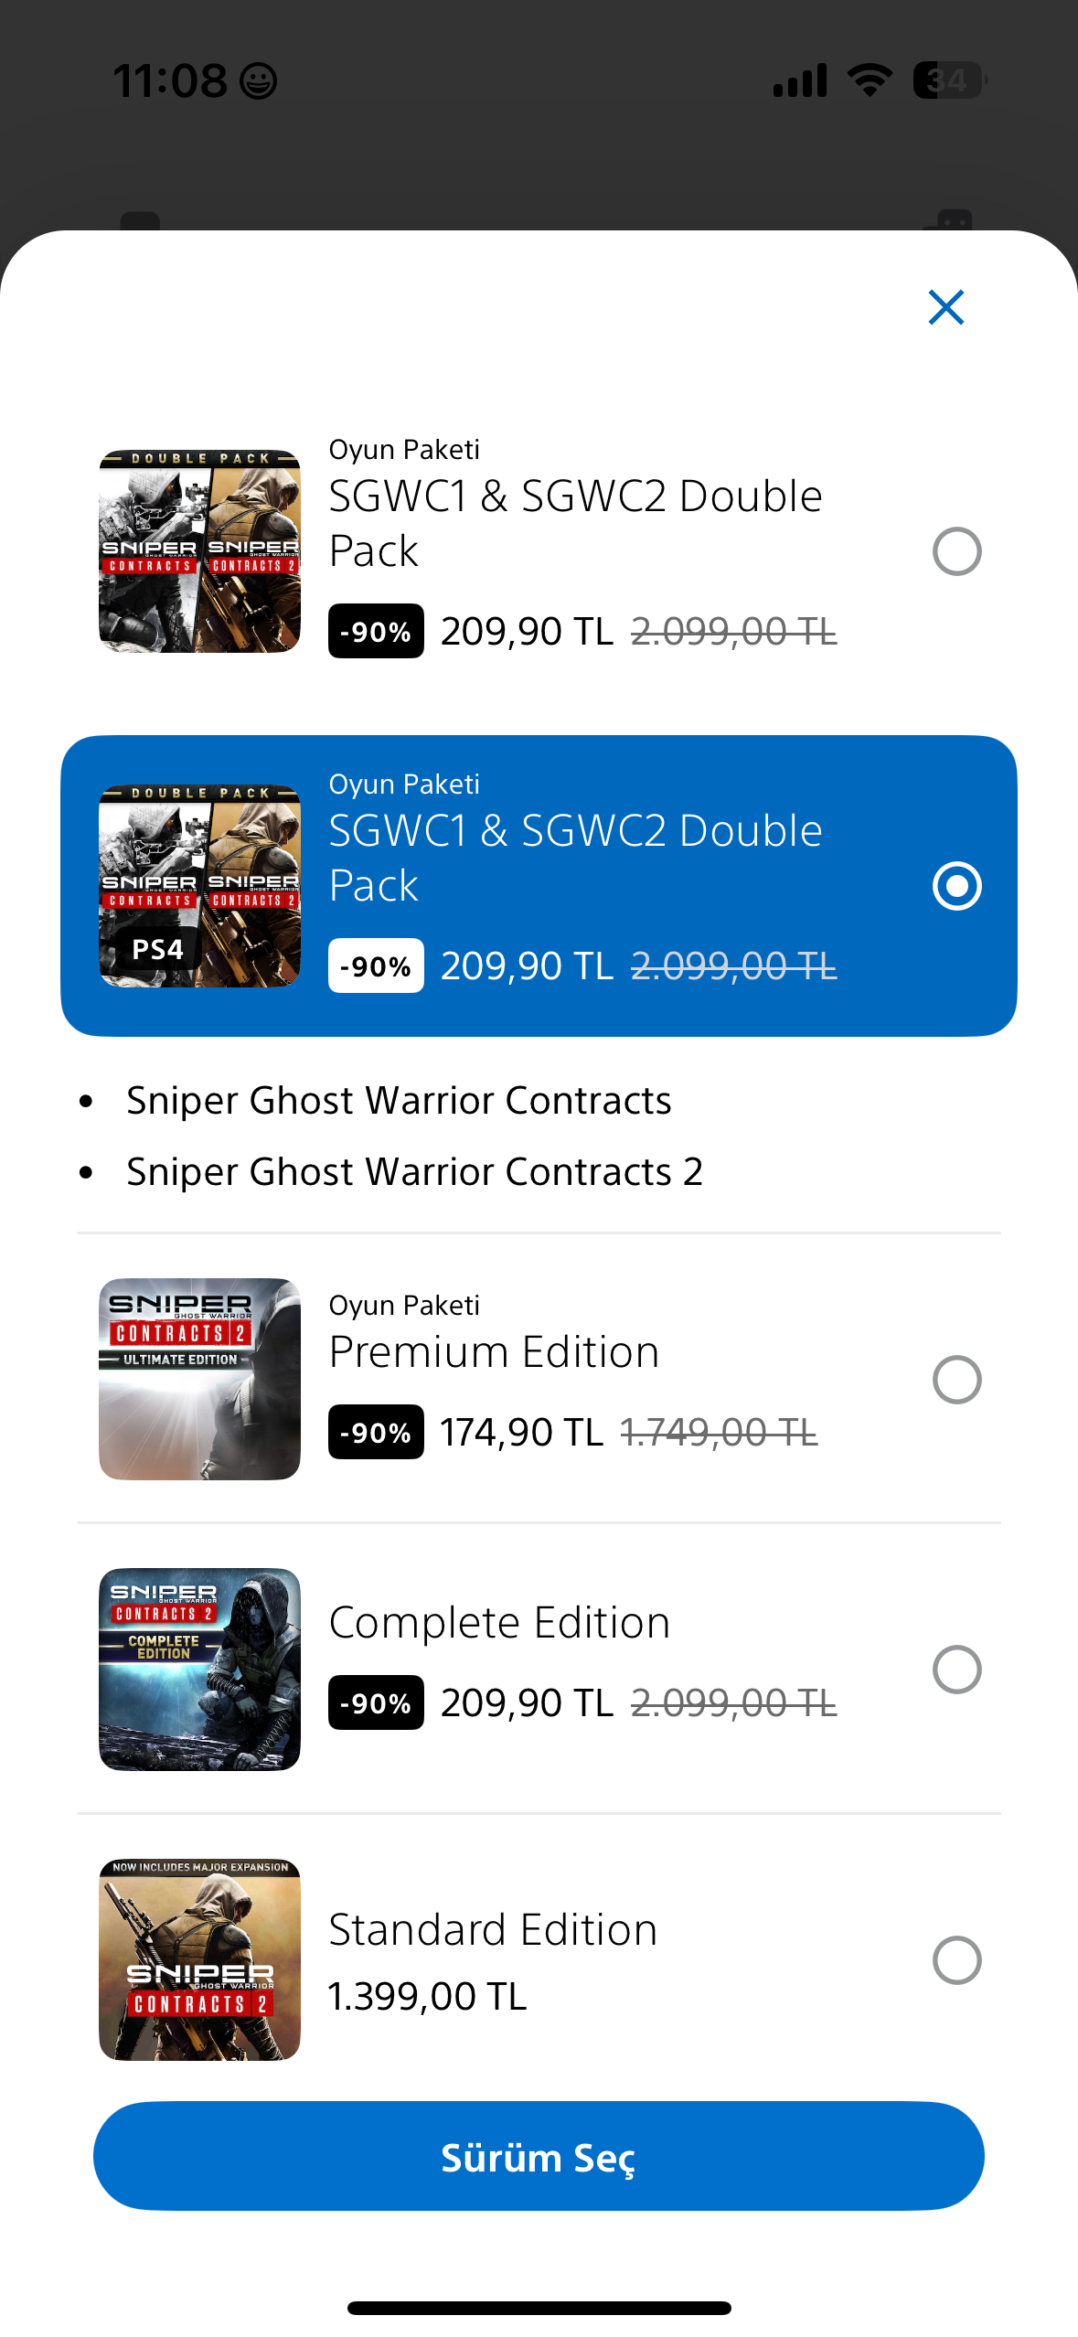Pick the Standard Edition radio button
Viewport: 1078px width, 2337px height.
tap(956, 1960)
